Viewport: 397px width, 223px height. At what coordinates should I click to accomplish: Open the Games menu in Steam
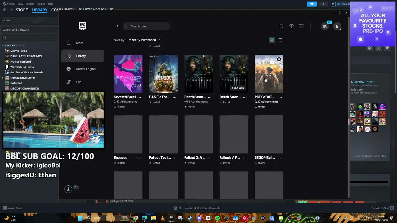(x=41, y=4)
